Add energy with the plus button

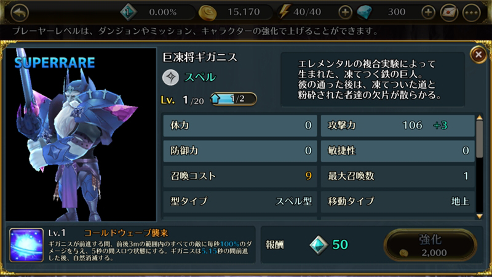[345, 12]
